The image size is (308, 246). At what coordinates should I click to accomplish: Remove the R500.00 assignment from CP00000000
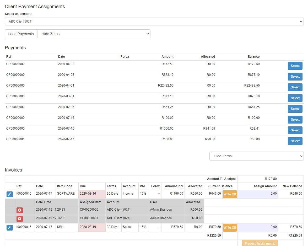20,210
